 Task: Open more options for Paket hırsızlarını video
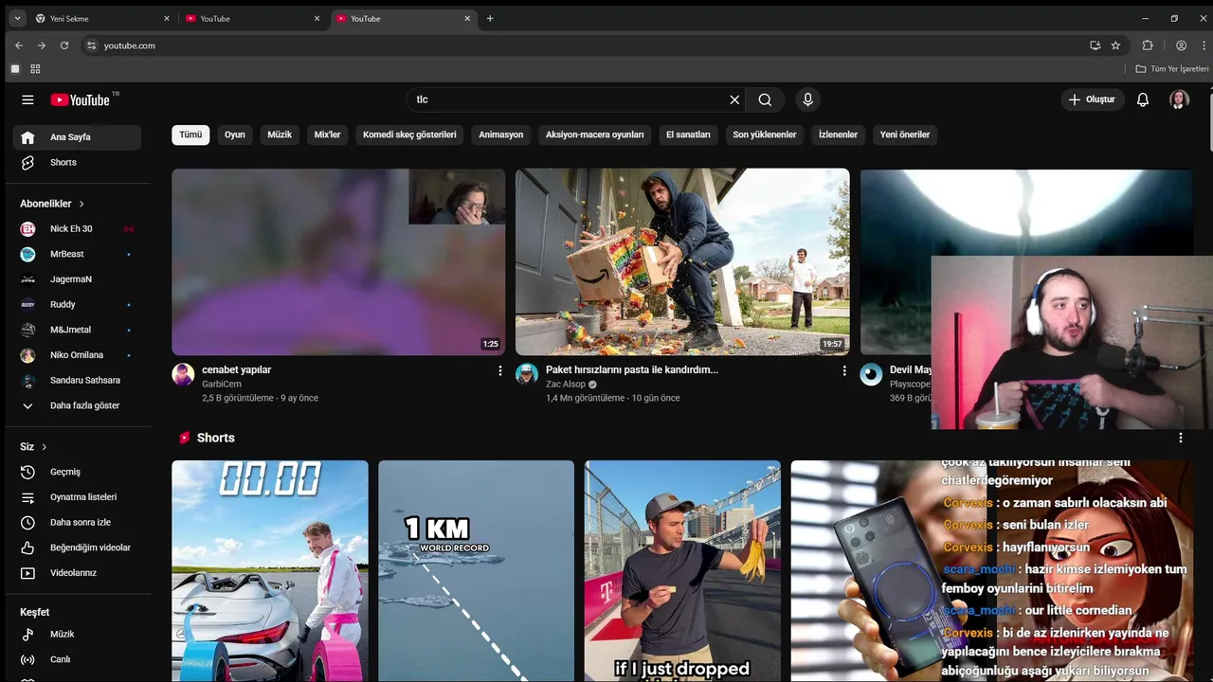pos(844,371)
